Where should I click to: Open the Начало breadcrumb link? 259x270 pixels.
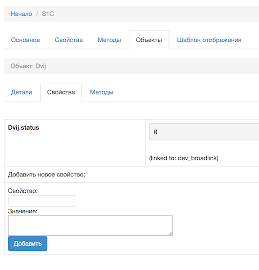[21, 14]
